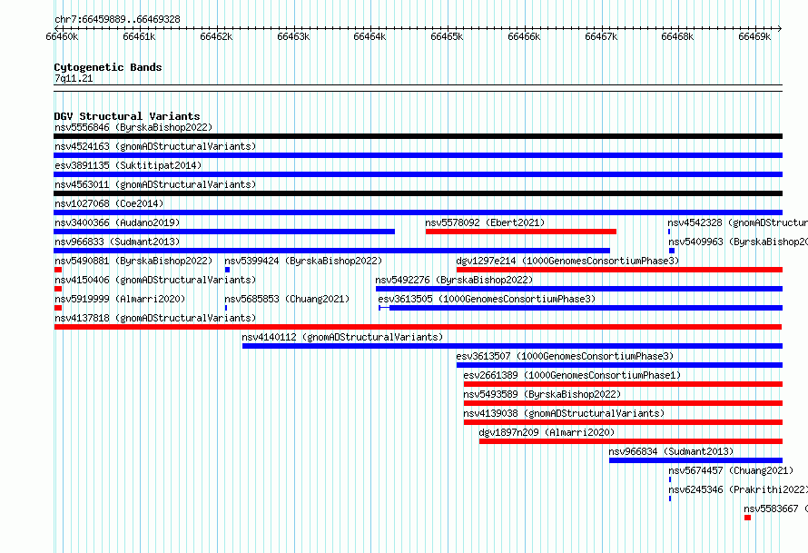Select nsv5493589 (ByrskaBishop2022) label
808x553 pixels.
[x=542, y=394]
